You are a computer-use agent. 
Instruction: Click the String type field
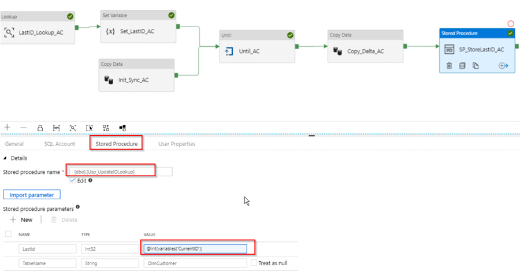(x=110, y=263)
